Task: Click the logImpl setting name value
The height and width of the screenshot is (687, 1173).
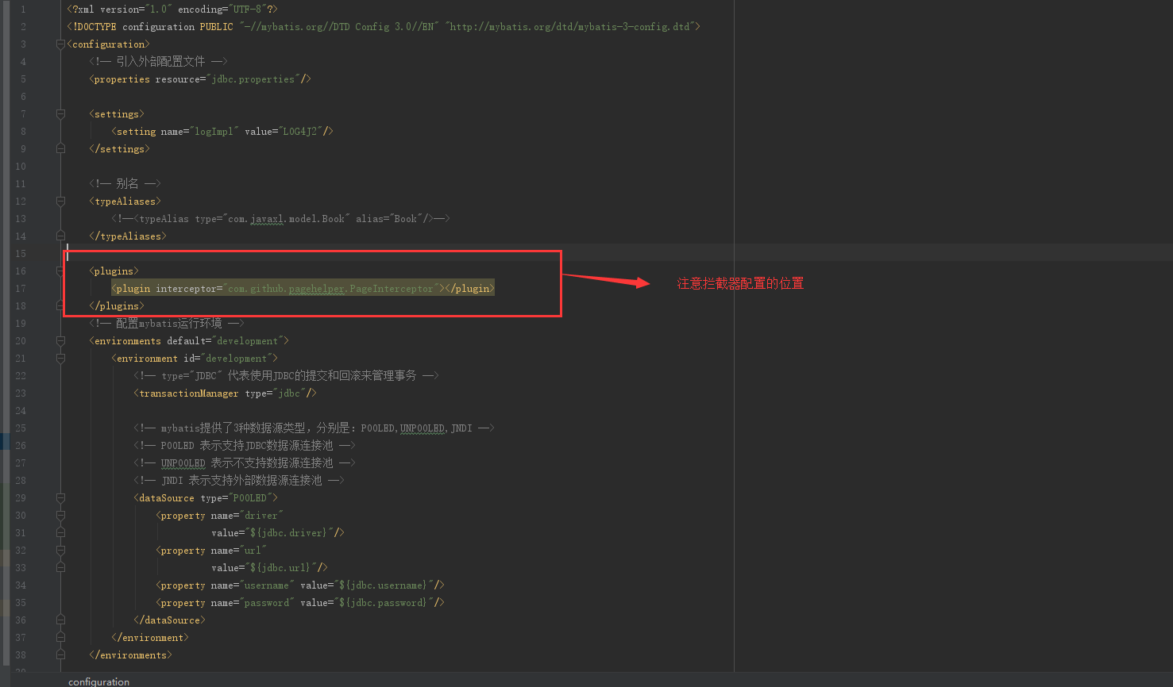Action: tap(214, 132)
